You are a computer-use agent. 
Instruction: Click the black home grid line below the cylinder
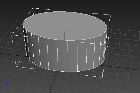click(54, 82)
